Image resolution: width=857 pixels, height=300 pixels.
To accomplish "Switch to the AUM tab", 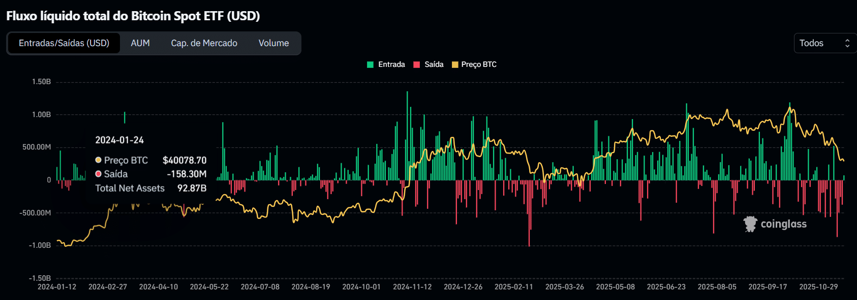I will tap(140, 43).
